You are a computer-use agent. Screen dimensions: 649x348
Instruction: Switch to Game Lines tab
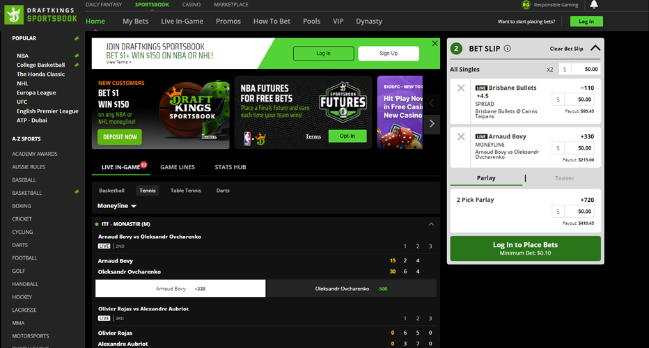click(x=178, y=167)
